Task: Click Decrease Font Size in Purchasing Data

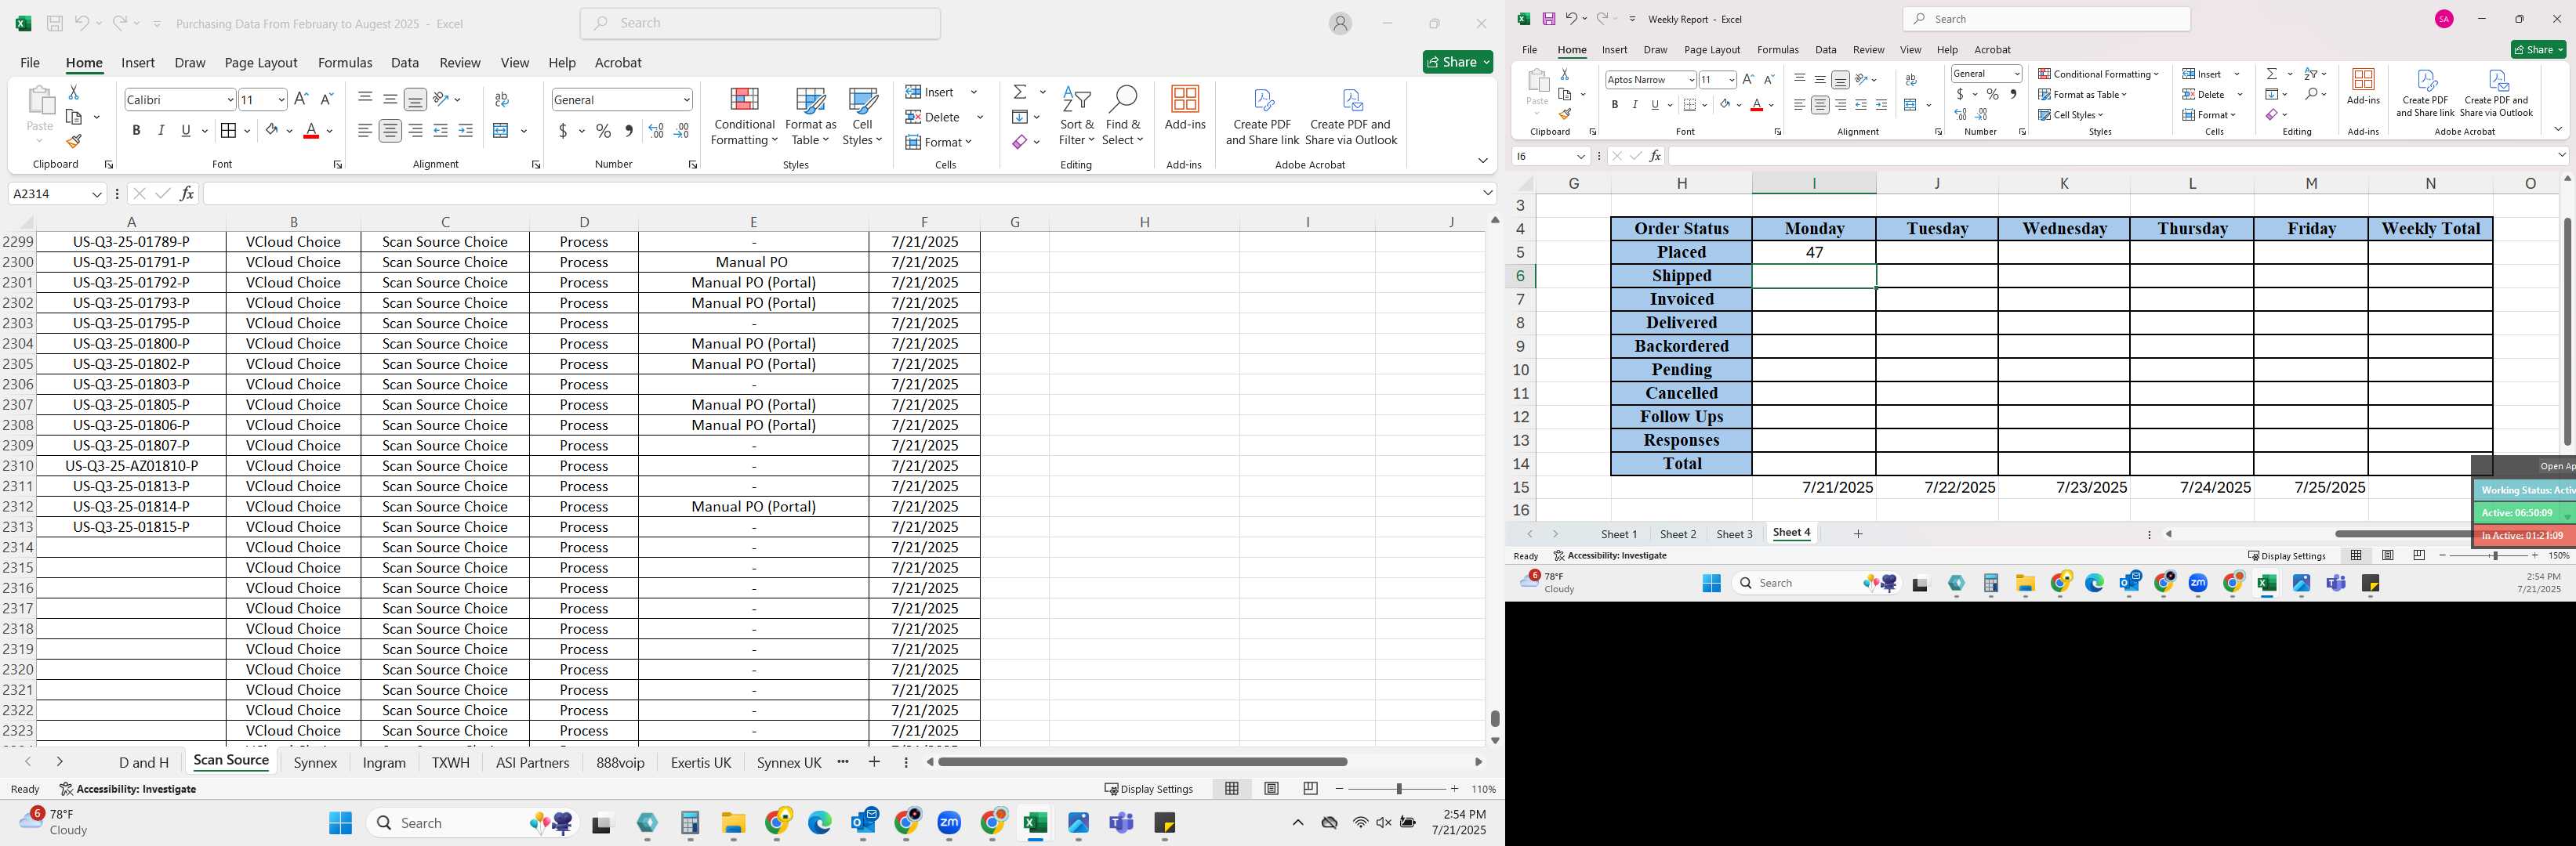Action: click(x=326, y=99)
